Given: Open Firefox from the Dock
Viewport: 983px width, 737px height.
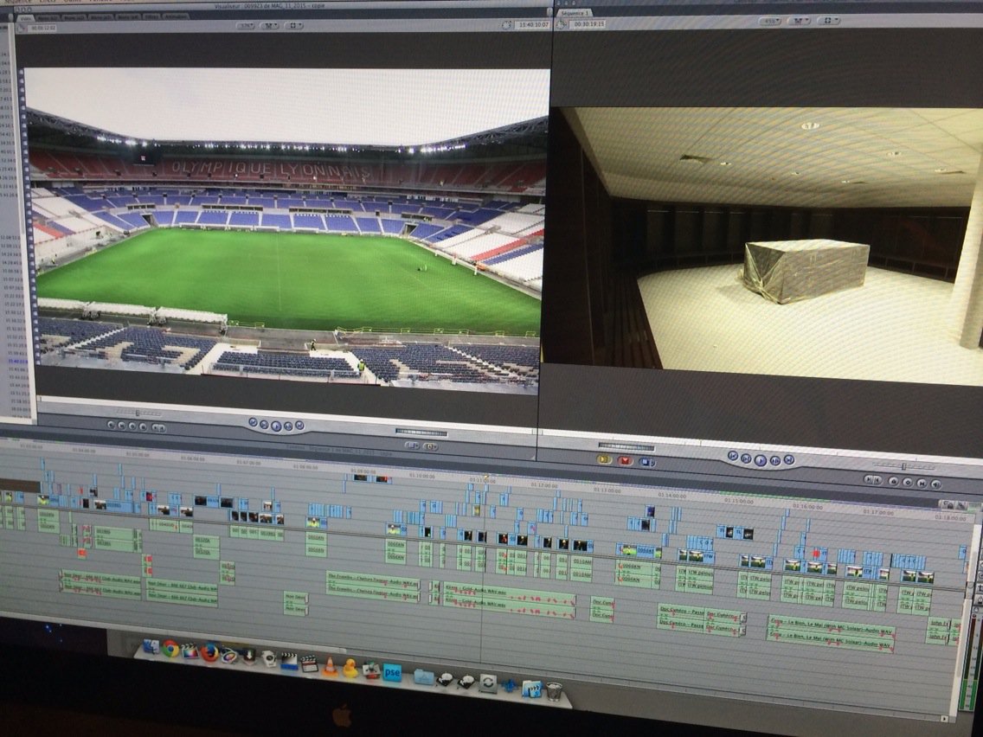Looking at the screenshot, I should pyautogui.click(x=209, y=653).
